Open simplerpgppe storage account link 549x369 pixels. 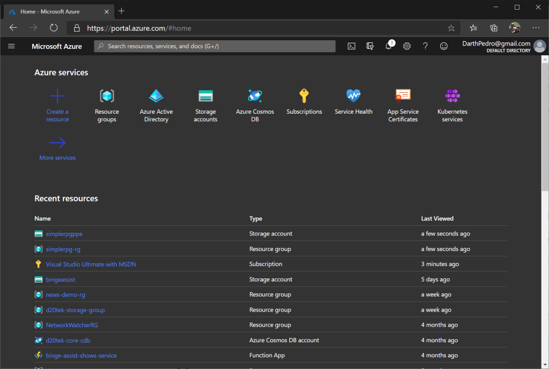coord(64,234)
